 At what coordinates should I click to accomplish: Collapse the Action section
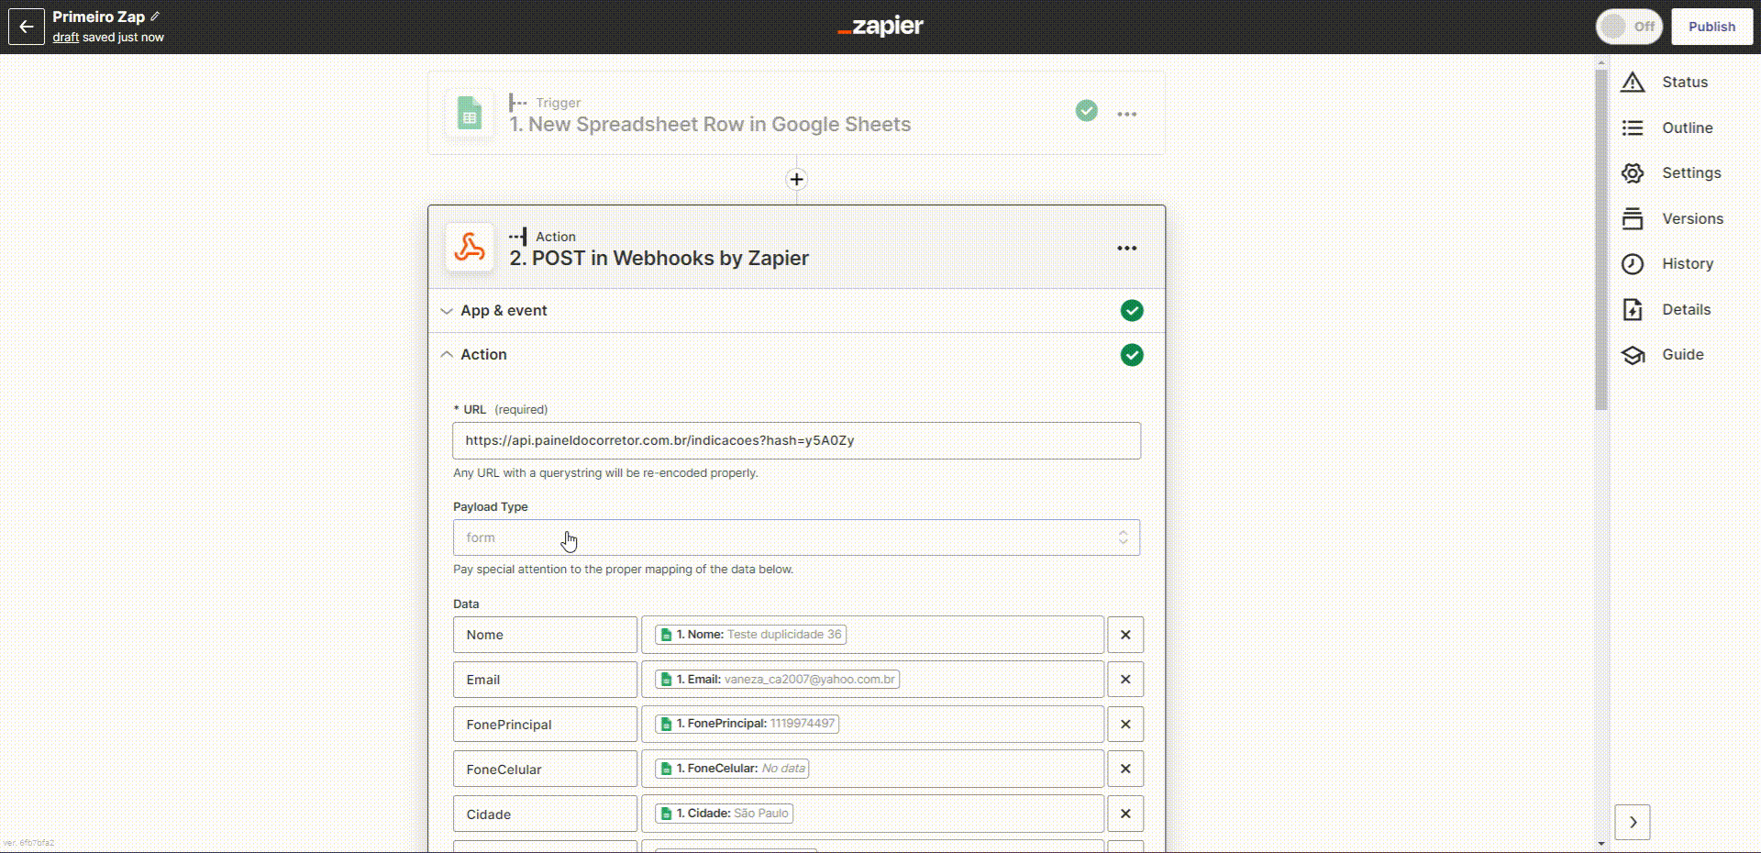(796, 355)
